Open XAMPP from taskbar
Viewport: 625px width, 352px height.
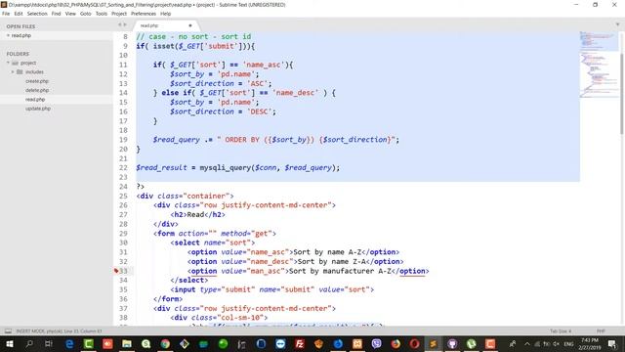click(x=357, y=344)
